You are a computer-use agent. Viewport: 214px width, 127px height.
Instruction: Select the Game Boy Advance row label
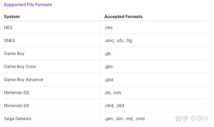click(23, 79)
